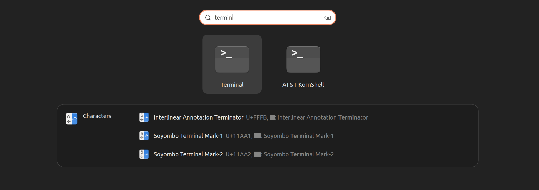The height and width of the screenshot is (190, 539).
Task: Open the AT&T KornShell app icon
Action: 303,59
